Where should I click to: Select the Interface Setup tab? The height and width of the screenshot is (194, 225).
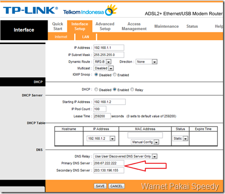tap(80, 26)
